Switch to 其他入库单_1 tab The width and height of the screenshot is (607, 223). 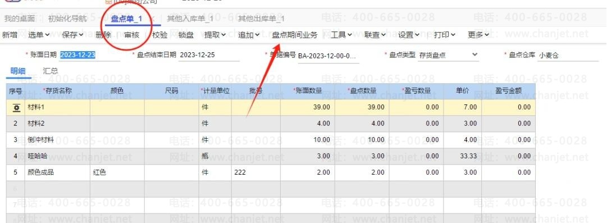pyautogui.click(x=190, y=19)
